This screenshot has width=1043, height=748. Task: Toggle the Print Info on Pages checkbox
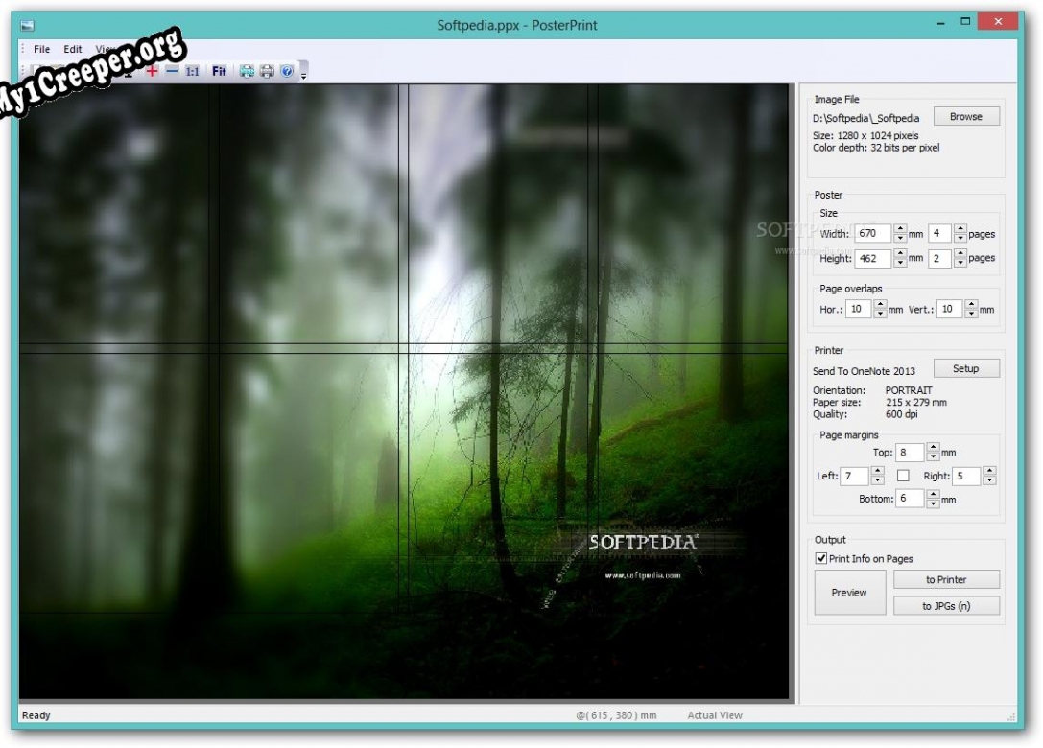point(821,558)
